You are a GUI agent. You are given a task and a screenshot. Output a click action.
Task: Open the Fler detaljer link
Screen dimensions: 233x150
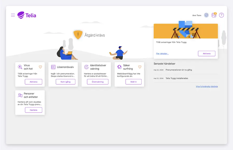tap(162, 54)
